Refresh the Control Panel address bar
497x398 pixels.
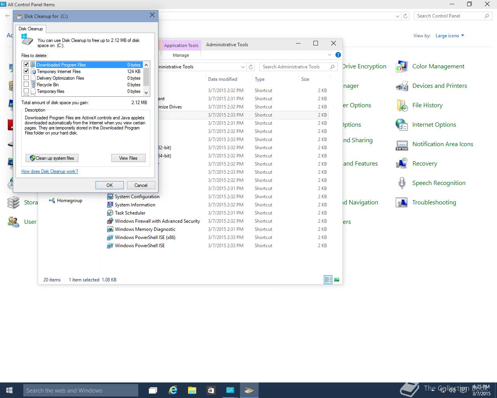405,16
